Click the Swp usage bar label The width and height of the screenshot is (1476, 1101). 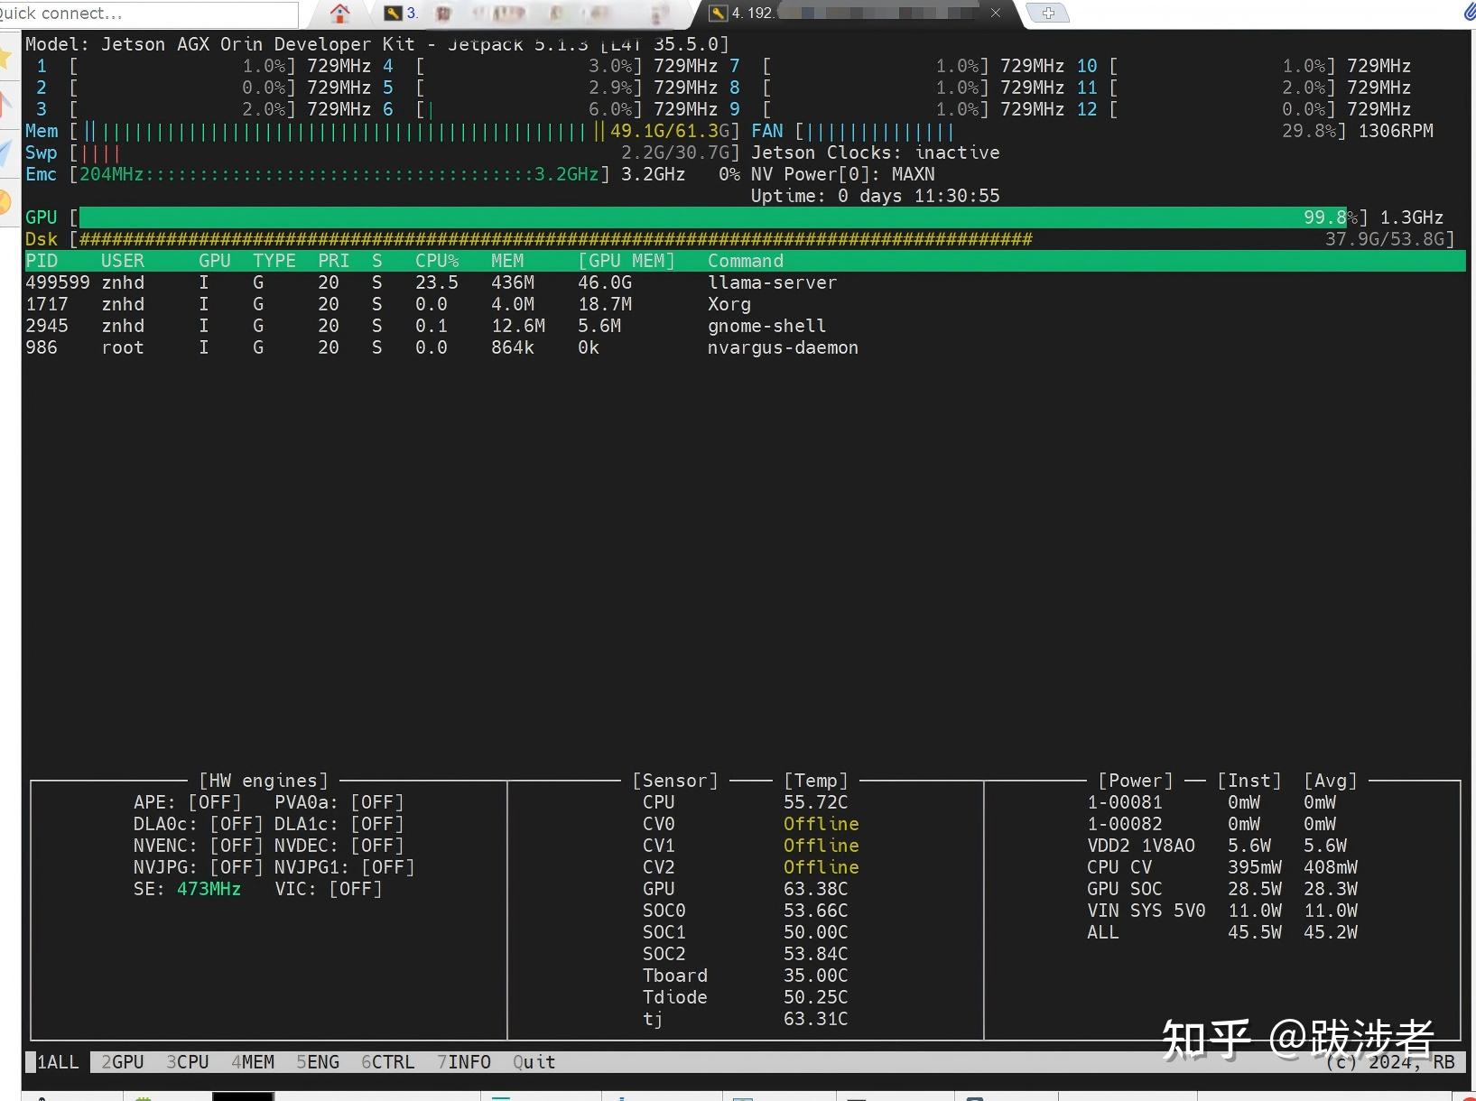[x=41, y=153]
